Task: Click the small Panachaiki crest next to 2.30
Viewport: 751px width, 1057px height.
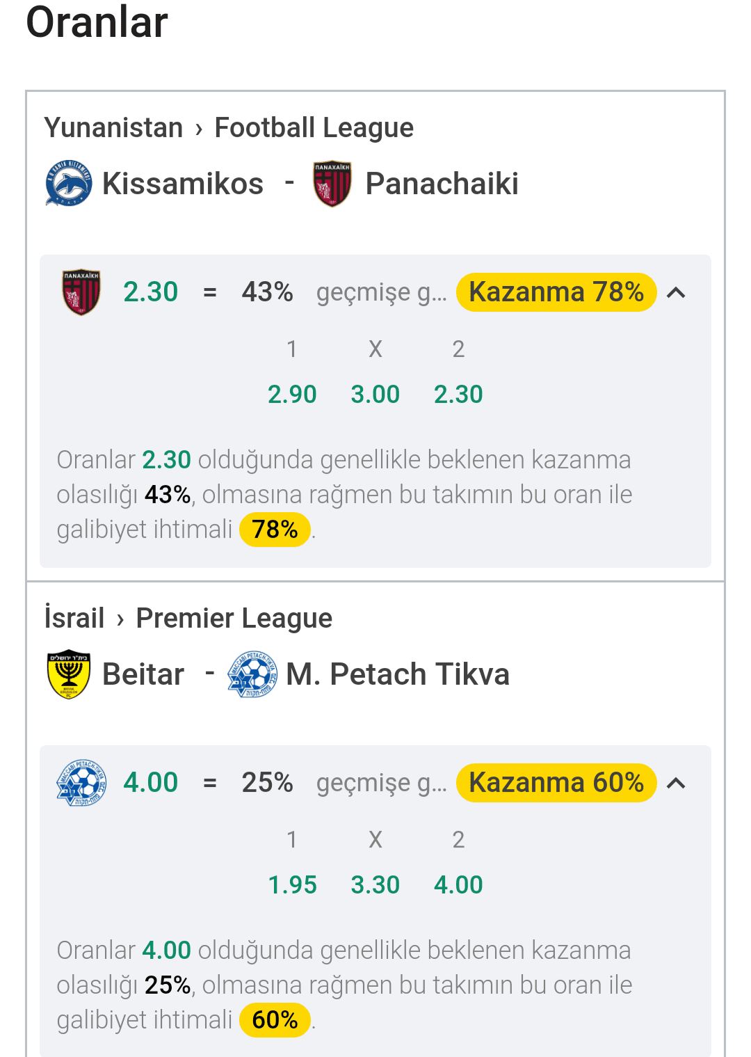Action: pyautogui.click(x=81, y=292)
